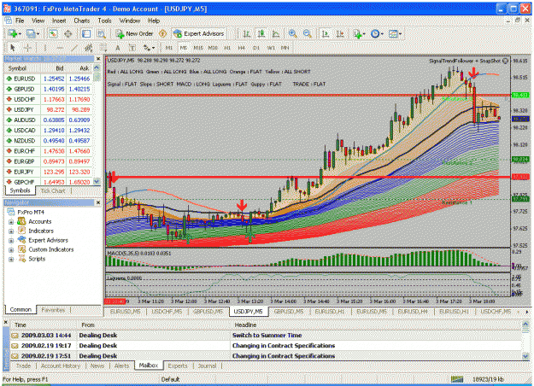Expand the Custom Indicators tree node
The height and width of the screenshot is (386, 534).
click(x=11, y=250)
